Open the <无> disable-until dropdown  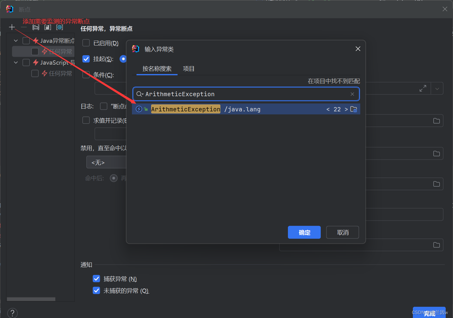coord(106,162)
